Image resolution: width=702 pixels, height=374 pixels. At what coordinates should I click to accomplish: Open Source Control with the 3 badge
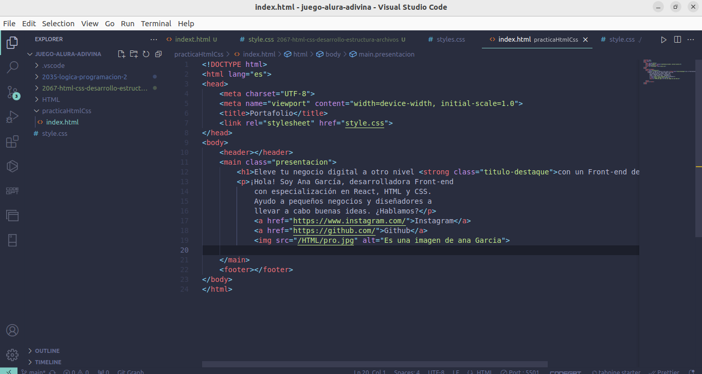click(12, 92)
